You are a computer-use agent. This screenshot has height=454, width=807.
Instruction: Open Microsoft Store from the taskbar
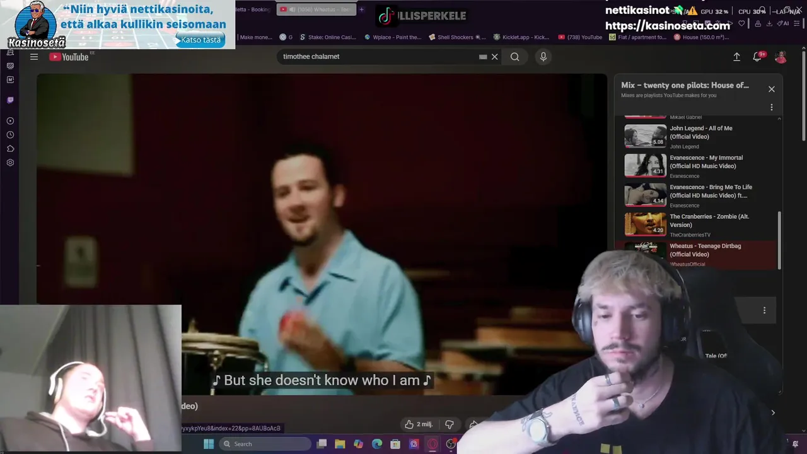pos(395,444)
